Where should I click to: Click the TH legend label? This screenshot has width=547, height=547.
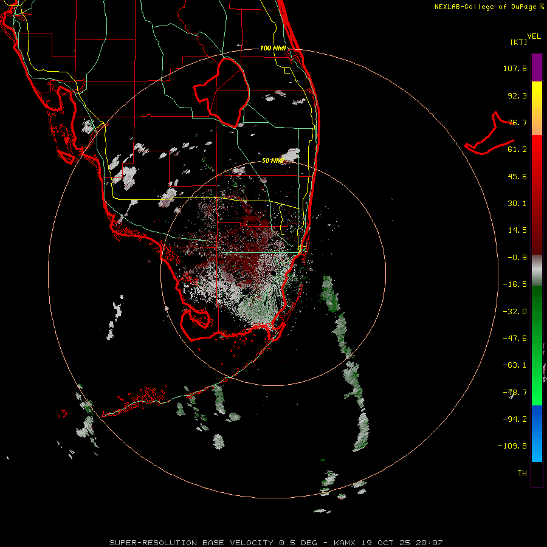tap(522, 473)
